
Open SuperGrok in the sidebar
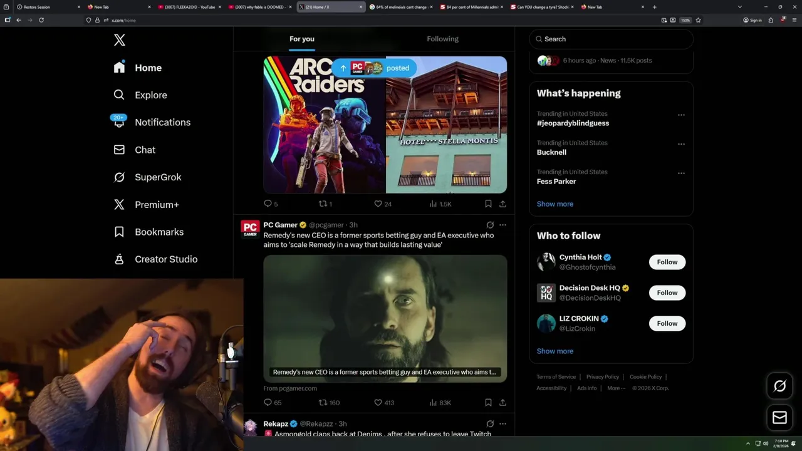[x=147, y=177]
